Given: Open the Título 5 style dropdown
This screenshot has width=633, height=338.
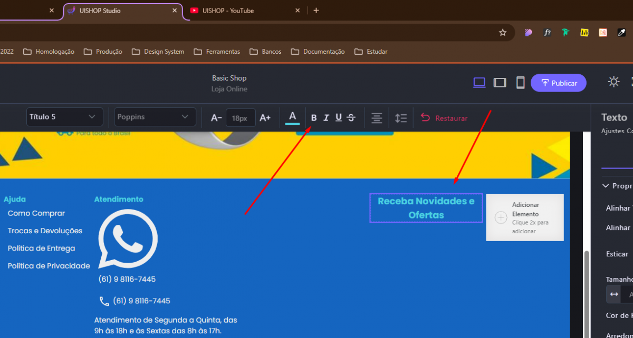Looking at the screenshot, I should [x=64, y=117].
